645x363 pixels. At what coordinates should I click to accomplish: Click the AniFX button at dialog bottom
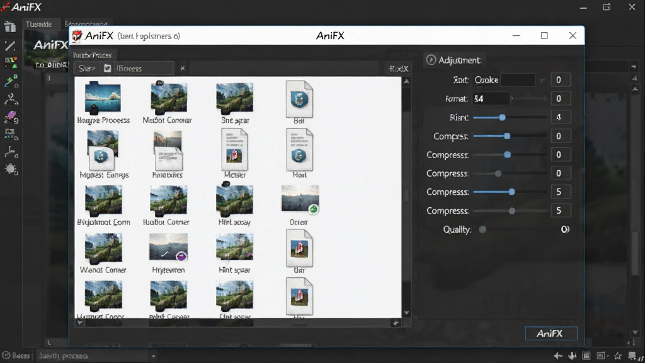point(551,333)
